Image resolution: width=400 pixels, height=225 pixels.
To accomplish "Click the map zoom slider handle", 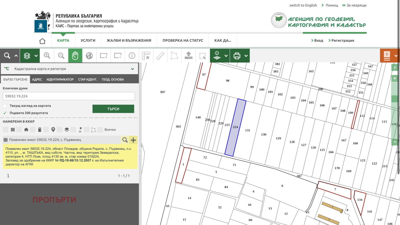I will pos(394,99).
